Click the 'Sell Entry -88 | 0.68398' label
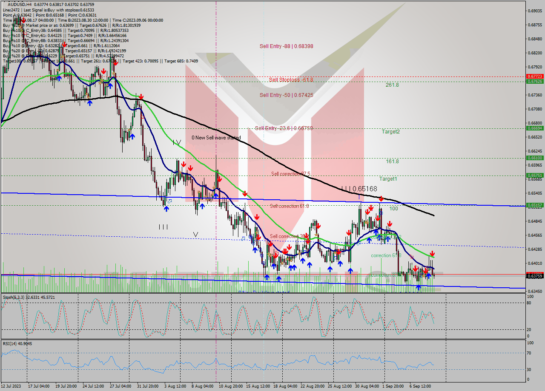545x391 pixels. click(286, 46)
